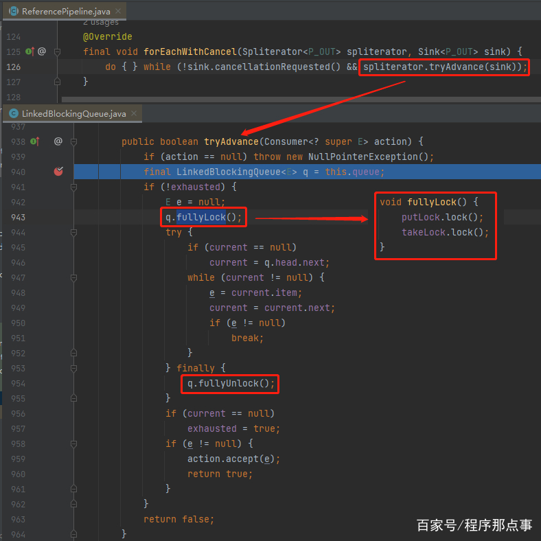The height and width of the screenshot is (541, 541).
Task: Click line number 963 in the gutter
Action: pyautogui.click(x=19, y=520)
